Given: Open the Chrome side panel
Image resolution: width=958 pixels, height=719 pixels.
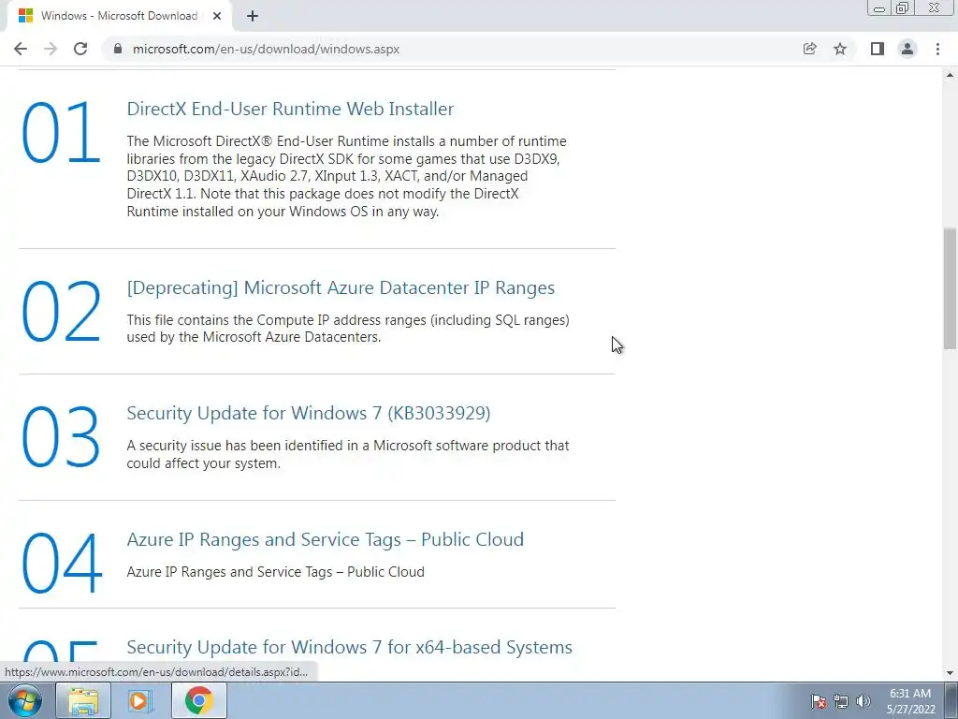Looking at the screenshot, I should [x=878, y=49].
